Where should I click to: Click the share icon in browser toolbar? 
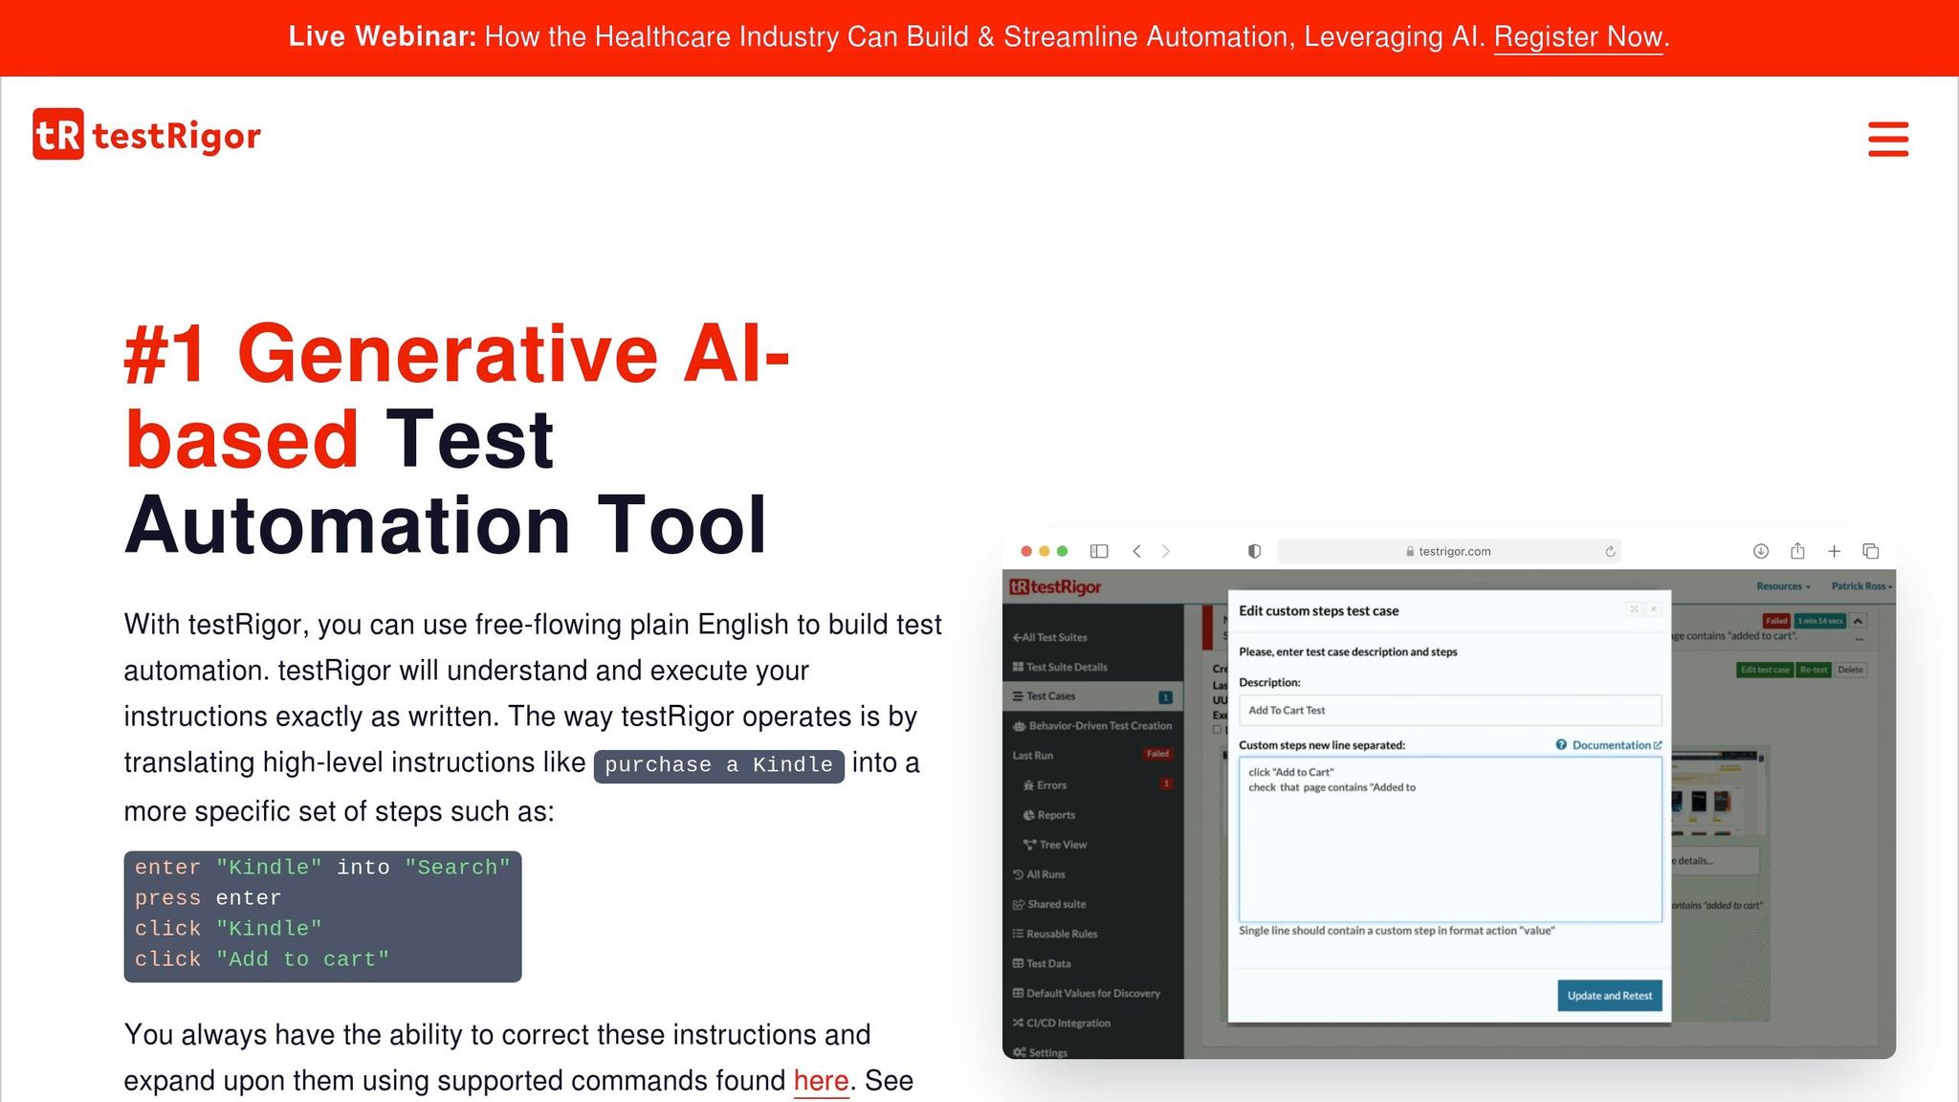1797,551
